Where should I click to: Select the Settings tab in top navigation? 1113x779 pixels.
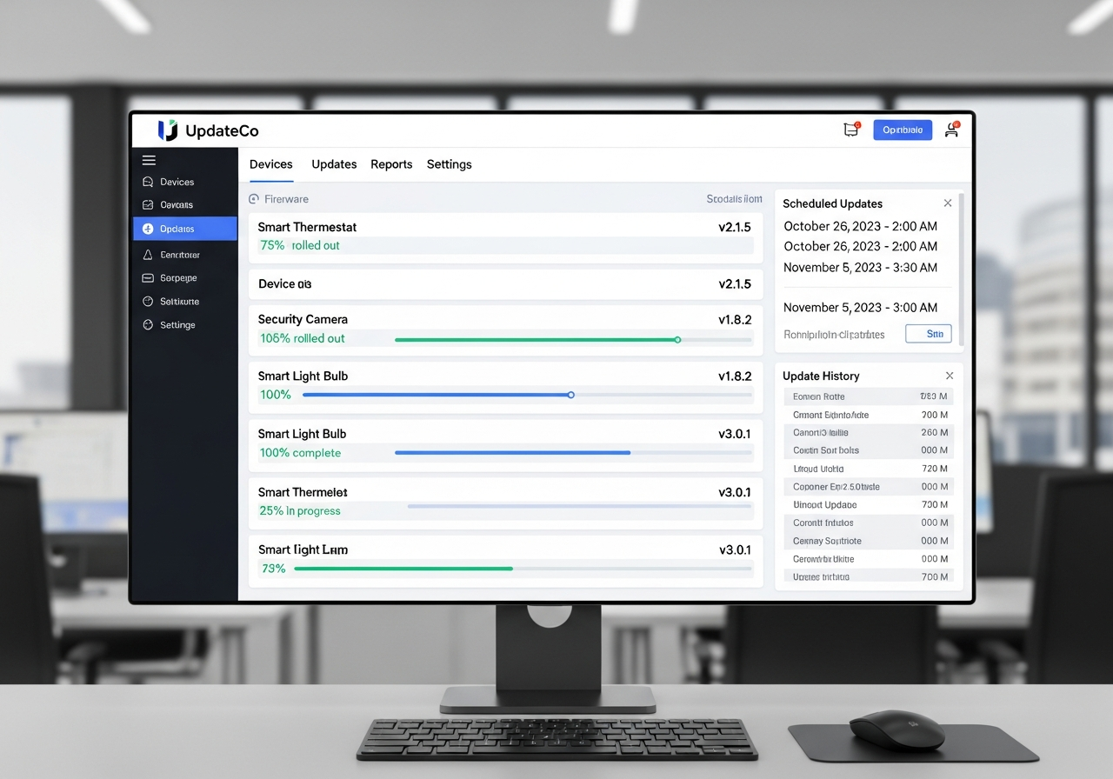point(449,164)
